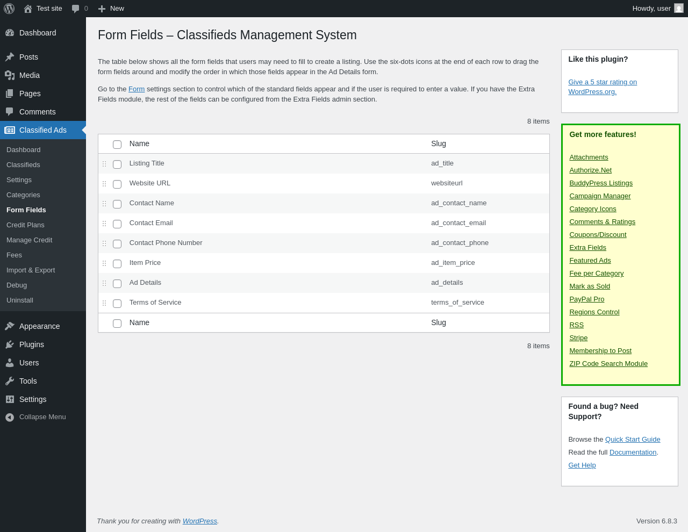Click the six-dots drag handle for Listing Title
The height and width of the screenshot is (532, 688).
[104, 164]
